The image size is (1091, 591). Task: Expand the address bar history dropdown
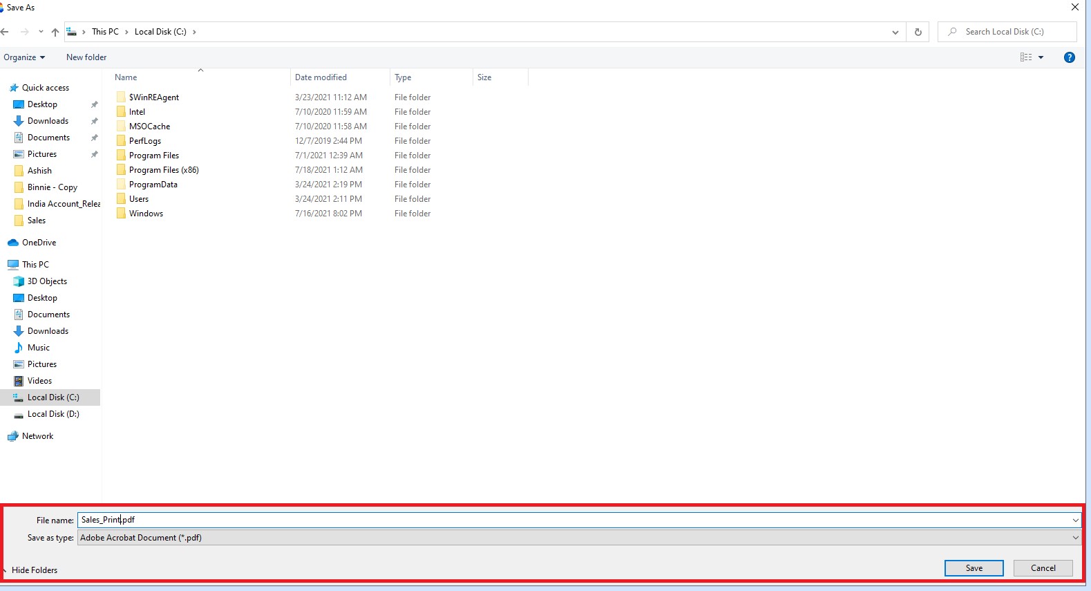tap(895, 32)
